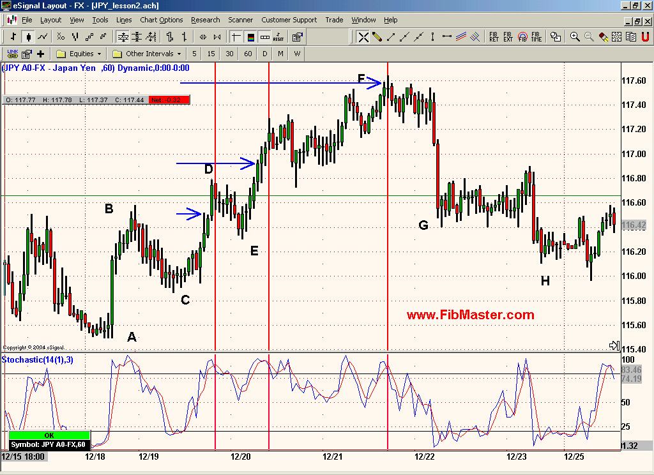This screenshot has height=475, width=654.
Task: Open the Customer Support menu
Action: point(289,20)
